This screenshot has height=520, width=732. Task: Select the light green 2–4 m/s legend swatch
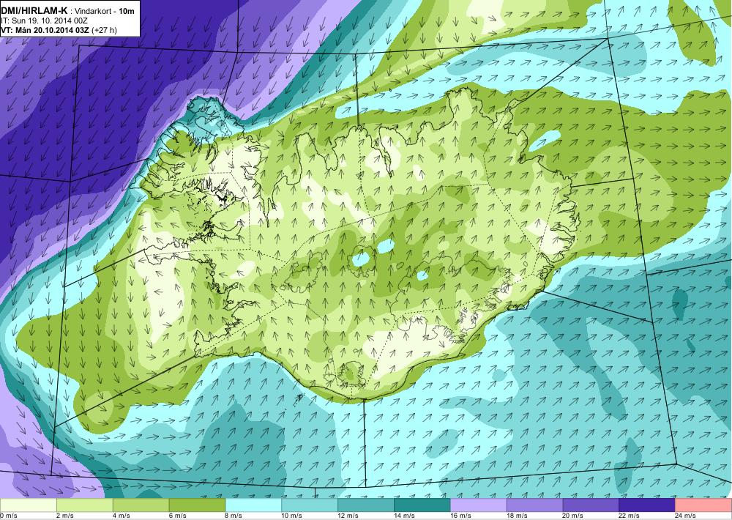[84, 505]
